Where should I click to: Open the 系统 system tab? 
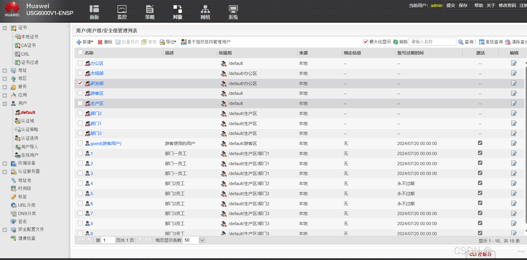coord(233,12)
